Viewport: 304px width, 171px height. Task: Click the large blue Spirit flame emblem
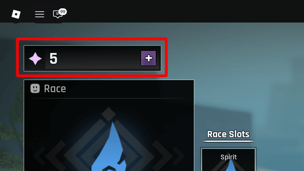click(110, 148)
